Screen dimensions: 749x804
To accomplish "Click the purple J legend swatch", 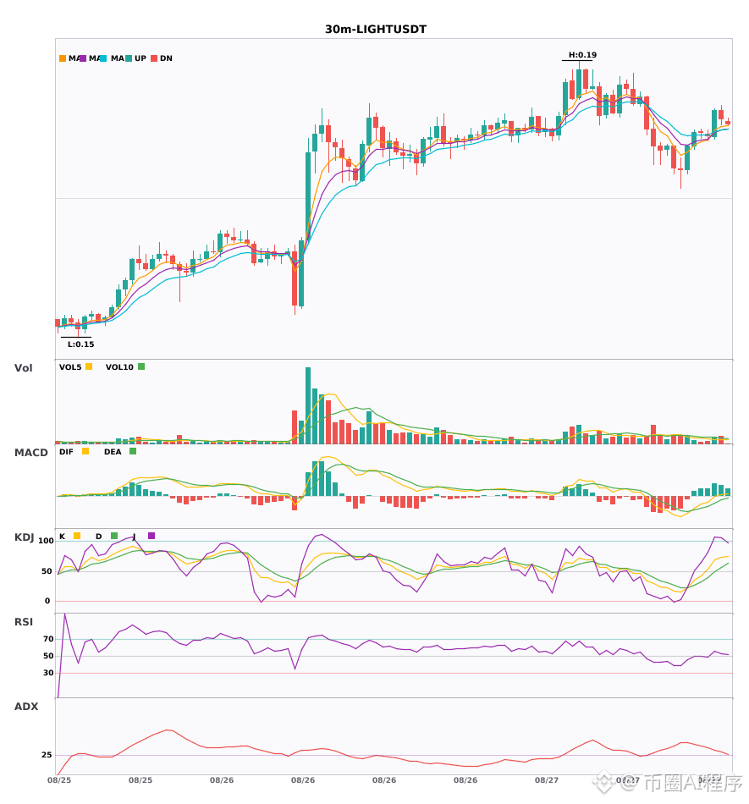I will 151,536.
